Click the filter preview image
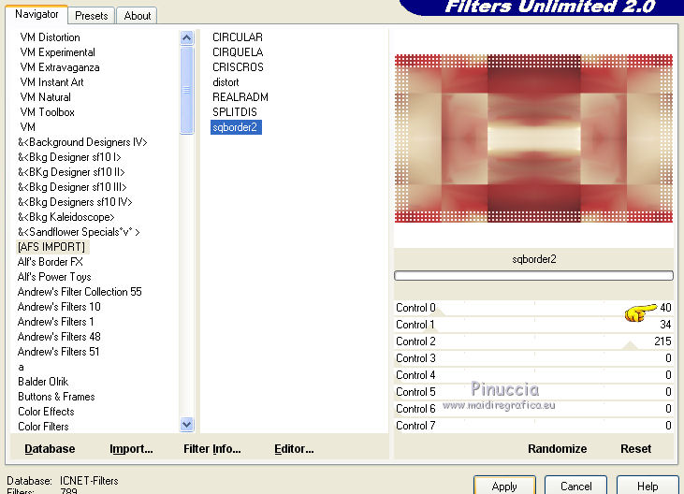 [x=533, y=138]
